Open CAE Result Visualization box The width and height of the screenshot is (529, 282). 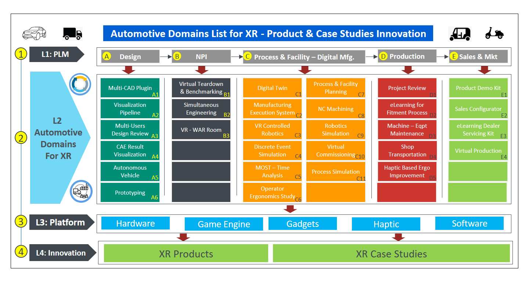[x=130, y=151]
